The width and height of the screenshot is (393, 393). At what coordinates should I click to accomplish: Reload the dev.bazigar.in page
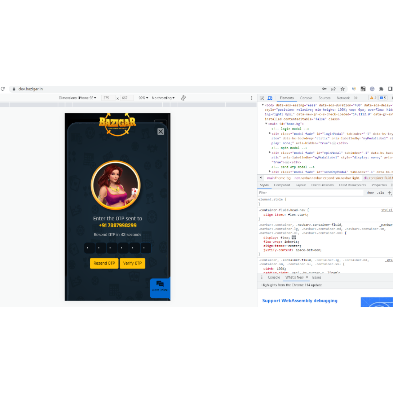click(3, 89)
